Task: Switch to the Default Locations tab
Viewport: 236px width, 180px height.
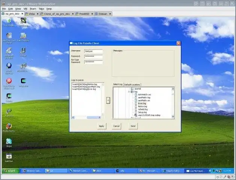Action: point(132,85)
